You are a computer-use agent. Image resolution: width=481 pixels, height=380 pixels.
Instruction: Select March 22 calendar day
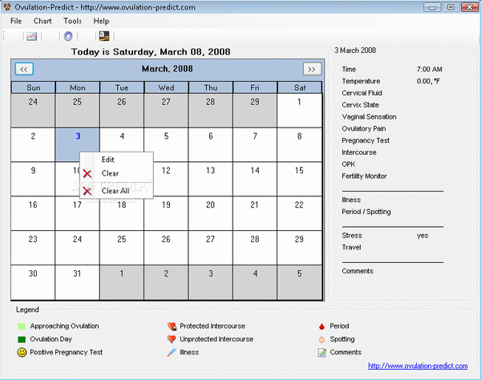[x=299, y=213]
